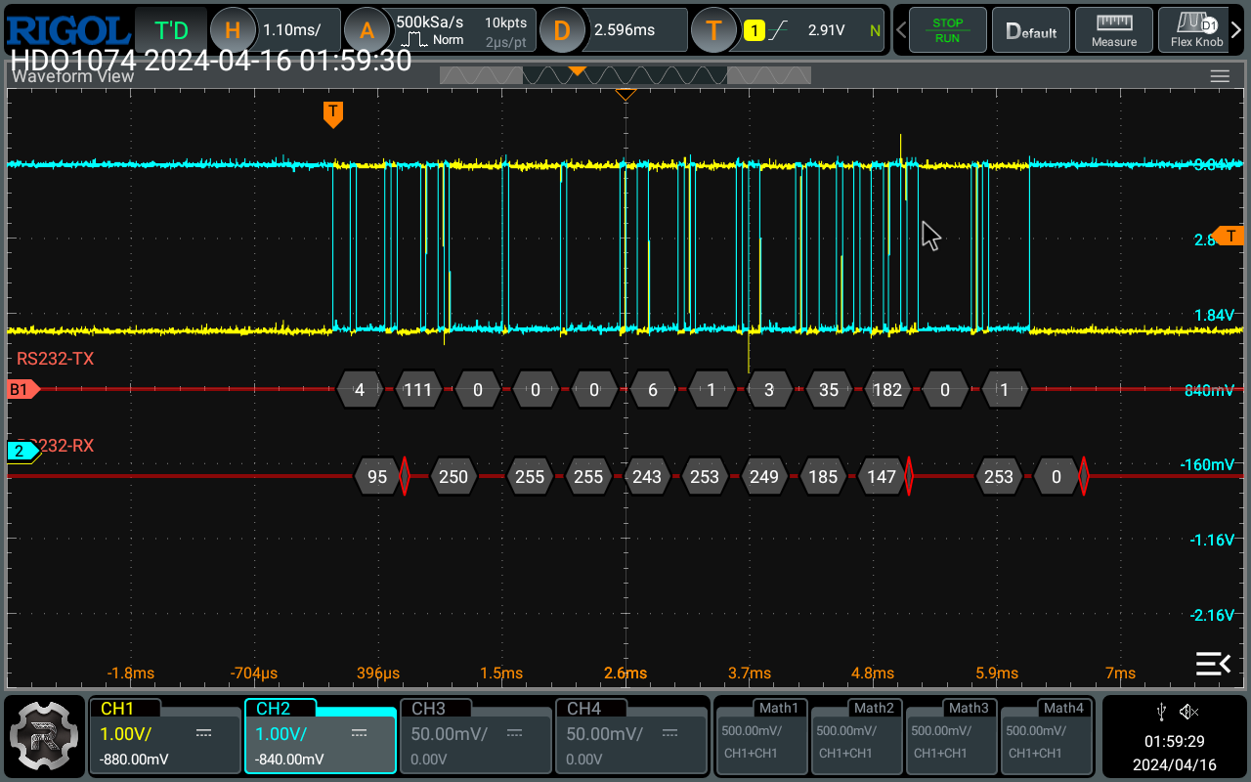The height and width of the screenshot is (782, 1251).
Task: Select the Math4 panel
Action: [x=1045, y=735]
